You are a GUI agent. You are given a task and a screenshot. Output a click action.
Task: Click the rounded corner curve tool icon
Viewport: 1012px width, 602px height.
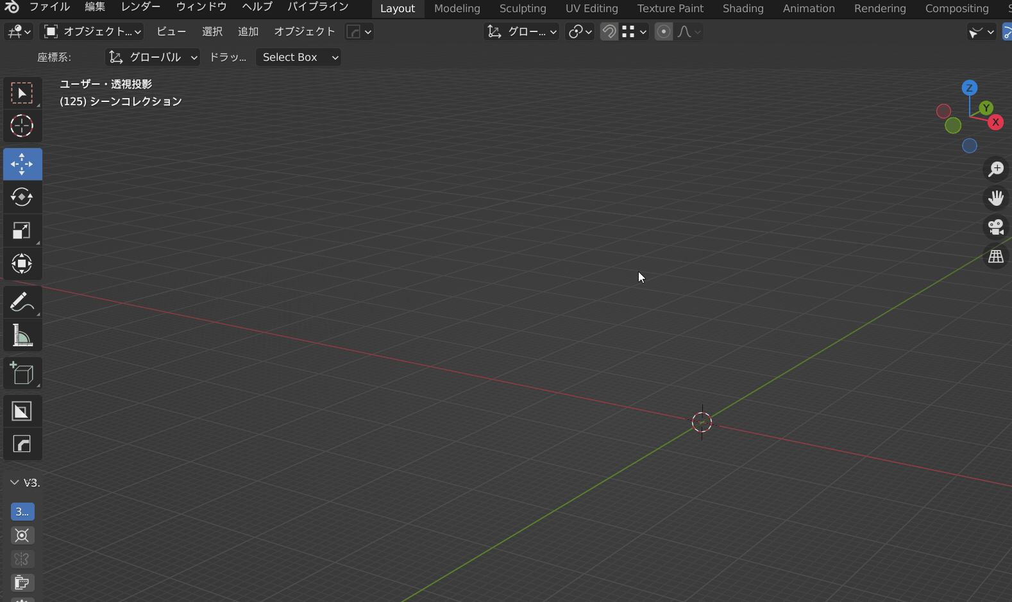[22, 444]
